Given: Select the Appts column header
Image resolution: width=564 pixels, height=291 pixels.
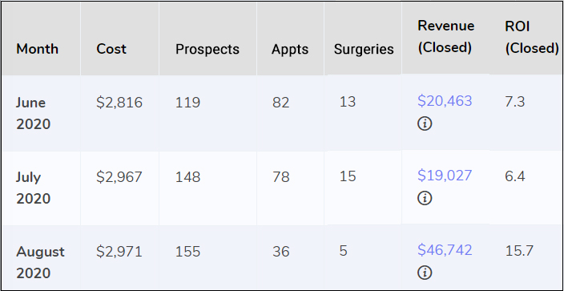Looking at the screenshot, I should coord(290,50).
